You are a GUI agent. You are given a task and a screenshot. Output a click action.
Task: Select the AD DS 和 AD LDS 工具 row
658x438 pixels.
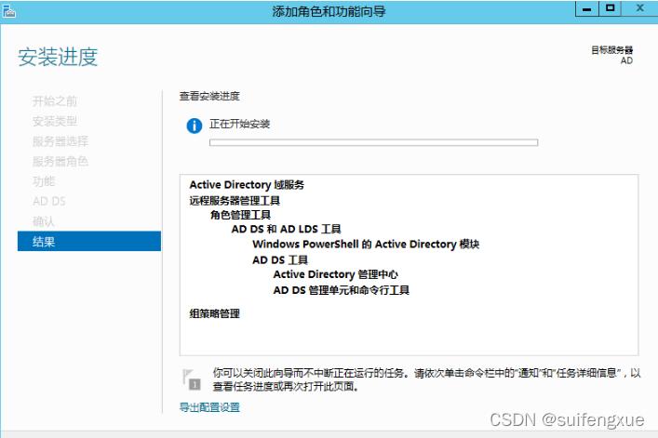[x=287, y=229]
